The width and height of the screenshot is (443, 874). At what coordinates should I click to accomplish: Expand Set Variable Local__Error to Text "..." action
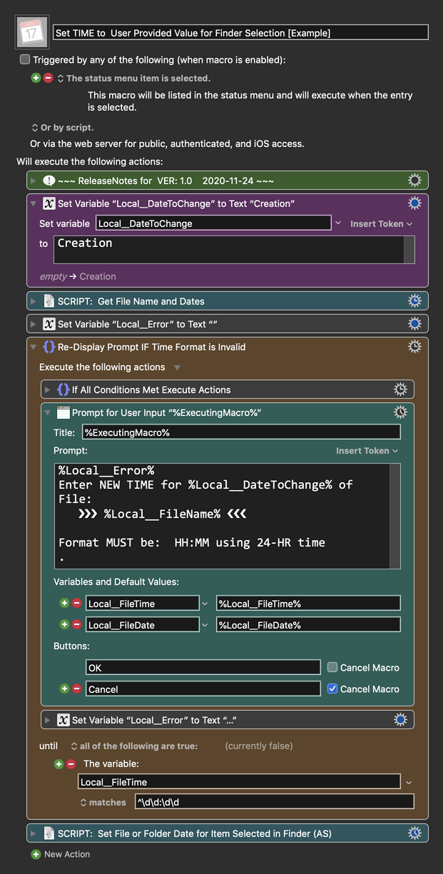[x=47, y=720]
